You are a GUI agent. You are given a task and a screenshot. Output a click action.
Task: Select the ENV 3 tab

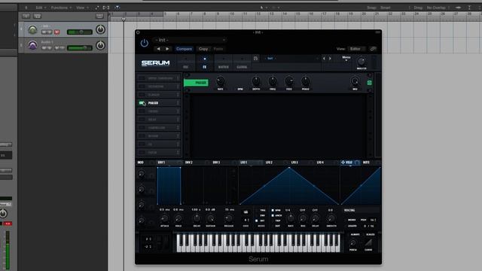click(216, 163)
